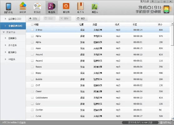This screenshot has height=125, width=174.
Task: Select the Chiff ringtone title
Action: (38, 85)
